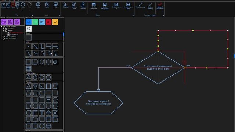Click the Paste toolbar icon
Screen dimensions: 235x132
pos(47,5)
